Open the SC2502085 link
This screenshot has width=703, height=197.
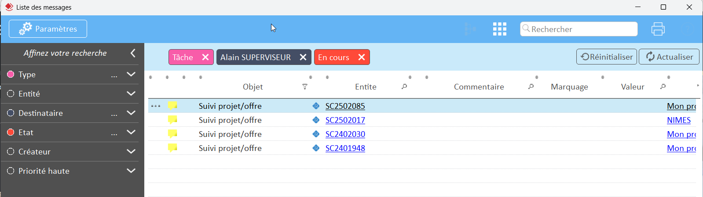point(345,106)
